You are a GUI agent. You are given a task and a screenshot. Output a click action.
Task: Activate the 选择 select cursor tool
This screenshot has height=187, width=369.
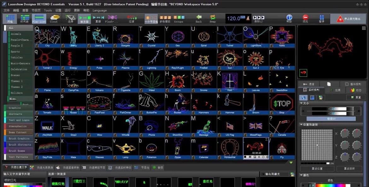70,19
